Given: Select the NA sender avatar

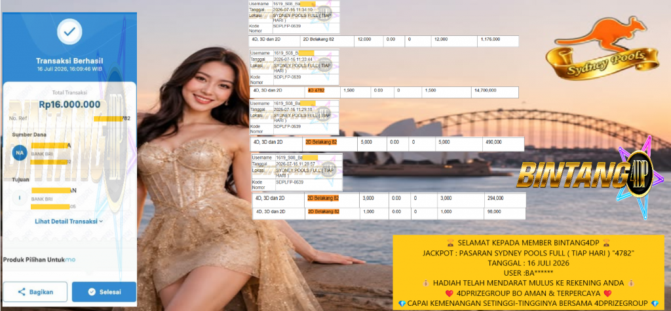Looking at the screenshot, I should 19,152.
